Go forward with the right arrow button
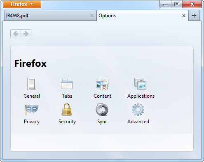This screenshot has height=162, width=204. click(x=26, y=34)
